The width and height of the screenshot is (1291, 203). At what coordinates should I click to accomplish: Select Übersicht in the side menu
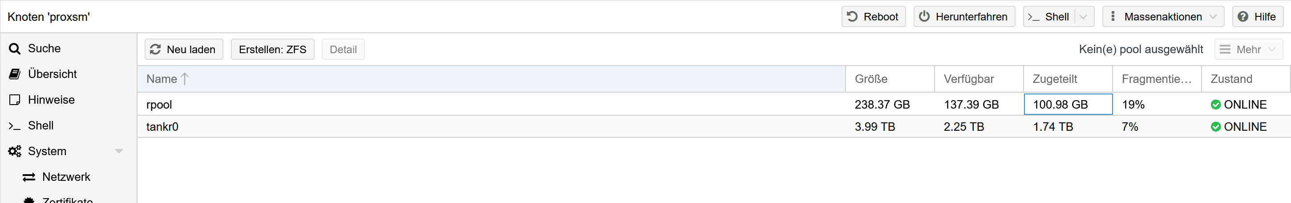[x=52, y=74]
